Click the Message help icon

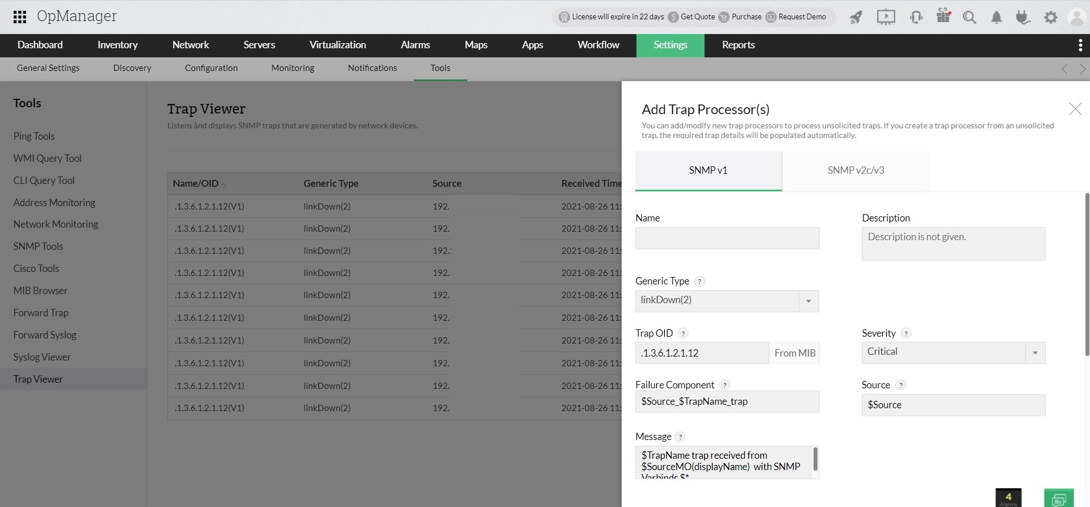point(680,437)
